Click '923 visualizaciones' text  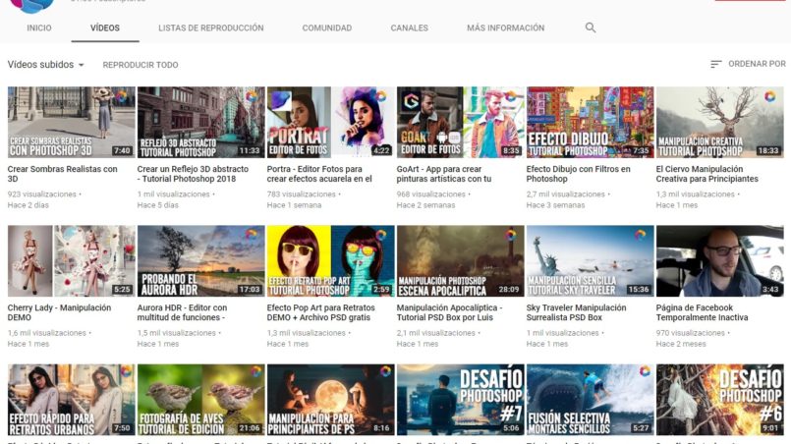[42, 194]
